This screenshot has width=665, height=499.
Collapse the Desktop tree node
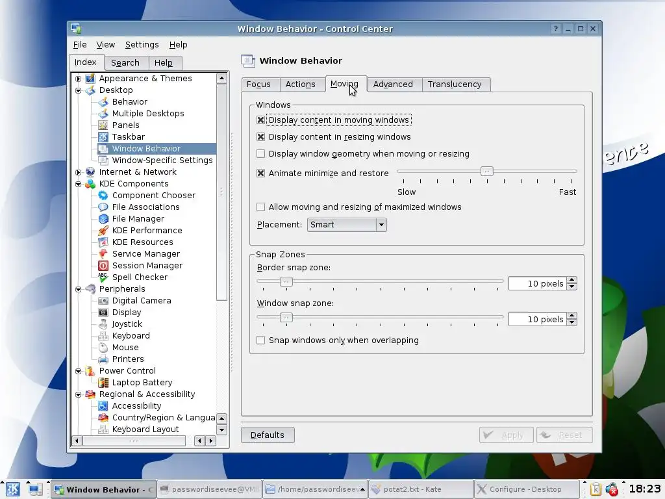pos(79,90)
